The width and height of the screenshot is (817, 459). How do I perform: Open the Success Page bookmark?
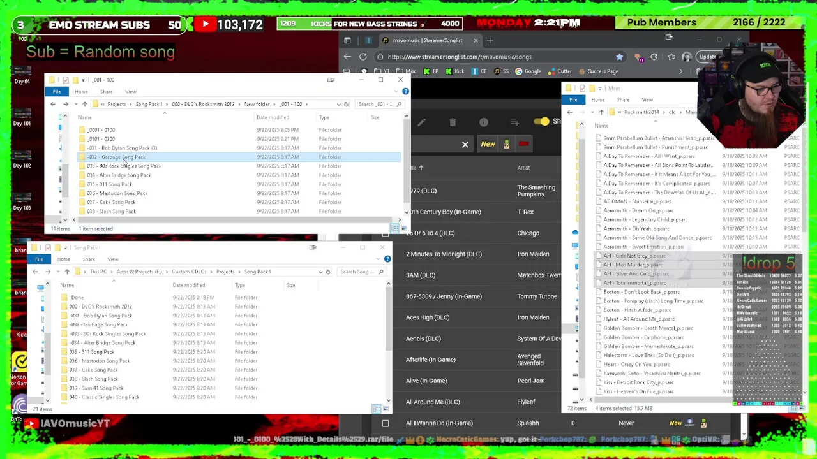pos(598,71)
